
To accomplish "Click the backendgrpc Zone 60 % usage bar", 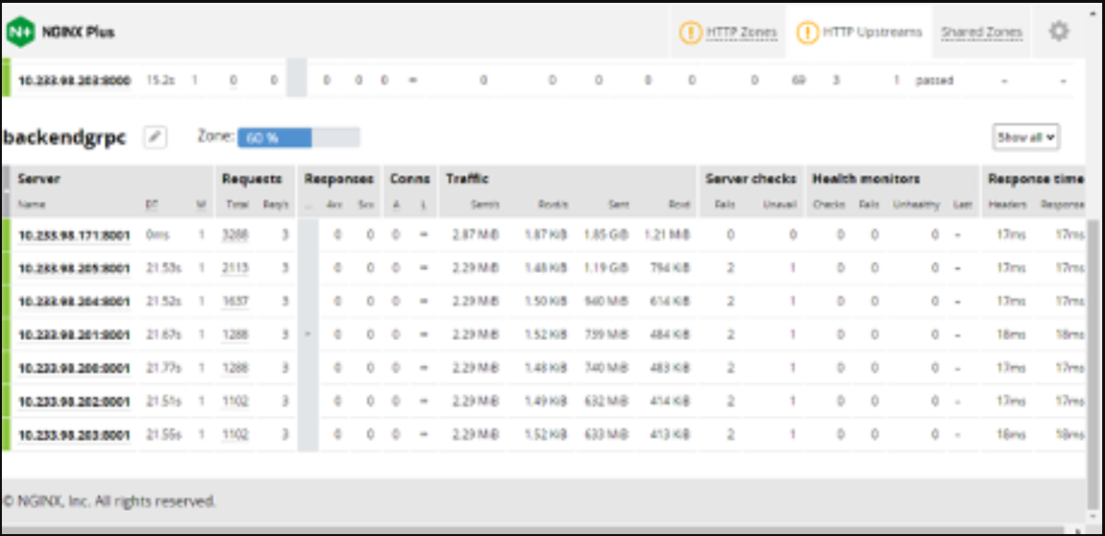I will [299, 137].
